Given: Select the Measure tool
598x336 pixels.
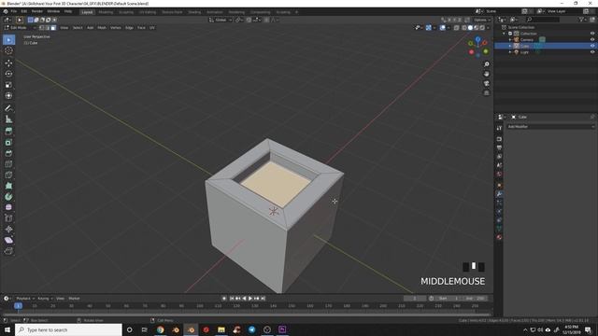Looking at the screenshot, I should (x=8, y=119).
